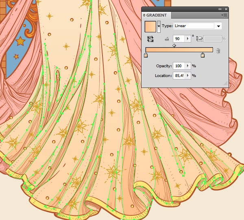Click the aspect ratio icon
Viewport: 244px width, 220px height.
click(x=200, y=39)
